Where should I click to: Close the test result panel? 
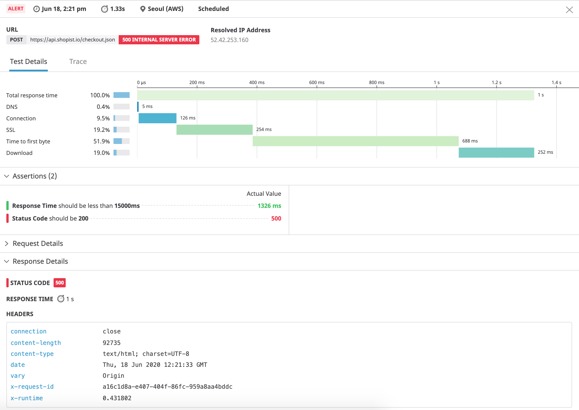(x=569, y=10)
